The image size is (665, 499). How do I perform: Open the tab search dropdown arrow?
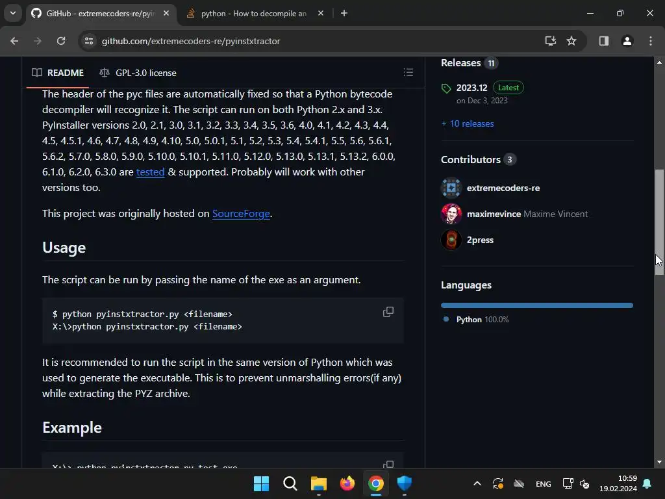tap(13, 13)
